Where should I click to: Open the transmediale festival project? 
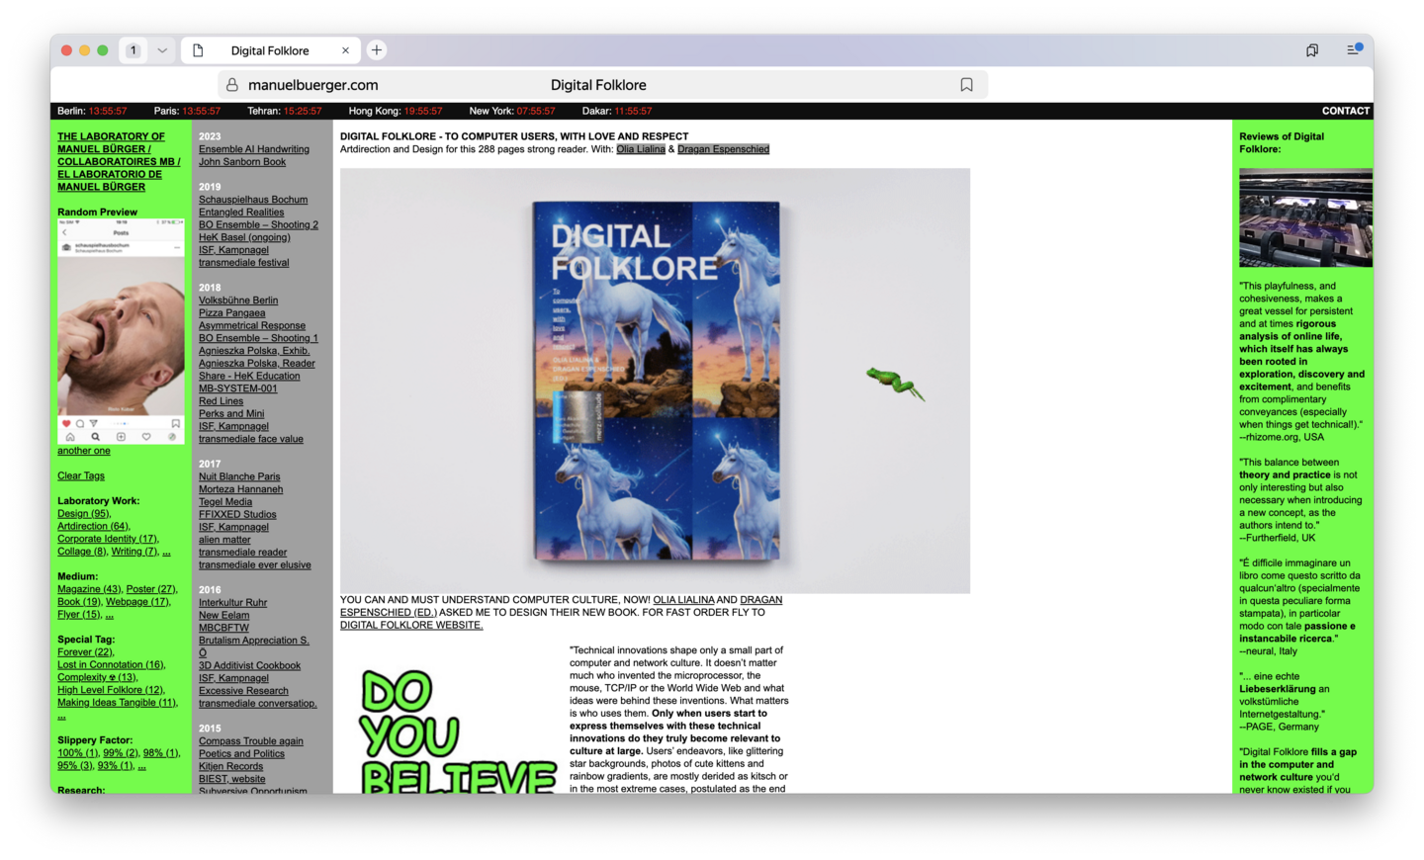point(244,263)
